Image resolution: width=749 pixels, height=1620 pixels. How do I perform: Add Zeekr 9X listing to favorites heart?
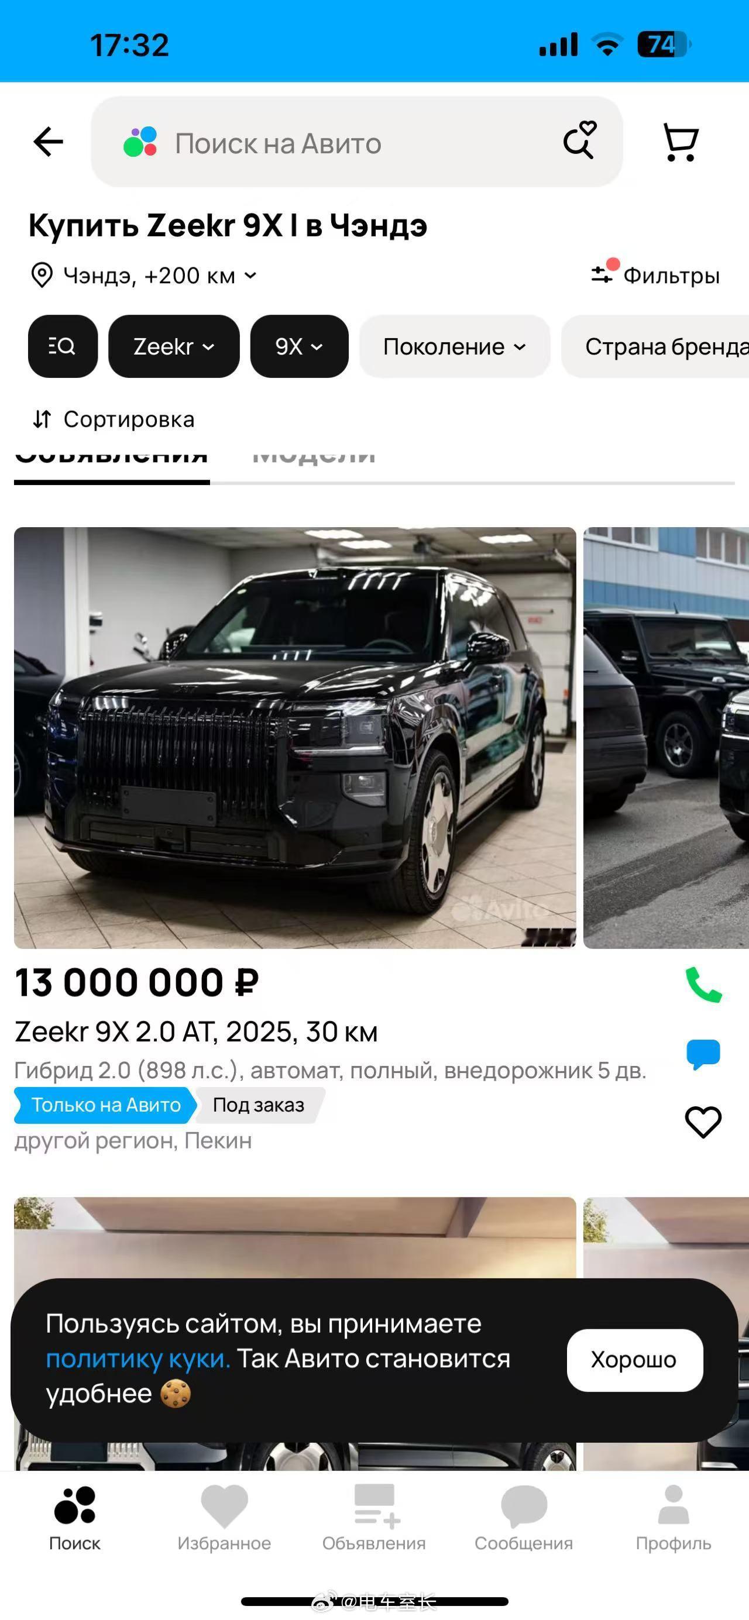click(x=703, y=1122)
